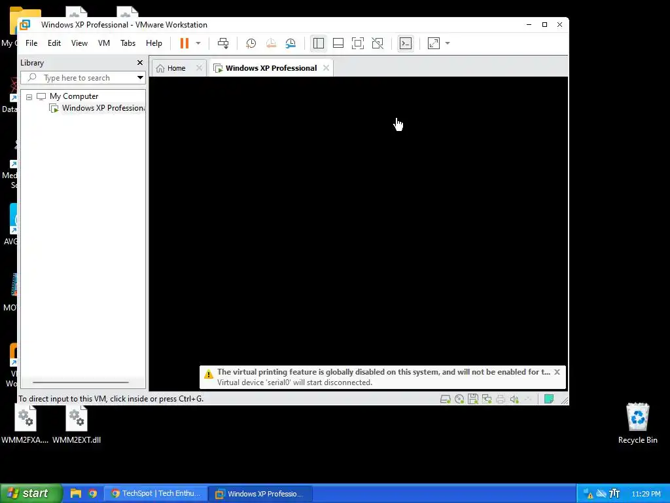Image resolution: width=670 pixels, height=503 pixels.
Task: Open the snapshot manager wrench icon
Action: (291, 43)
